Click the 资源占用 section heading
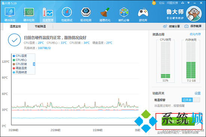Screen dimensions: 206x137 (x=158, y=34)
